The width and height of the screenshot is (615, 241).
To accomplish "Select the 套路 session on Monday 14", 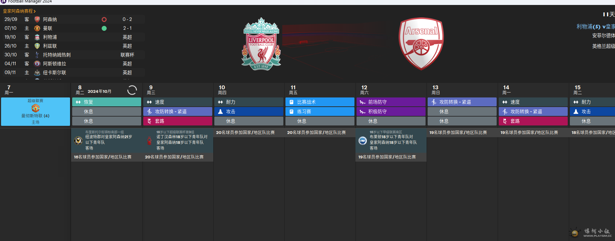I will pos(533,121).
